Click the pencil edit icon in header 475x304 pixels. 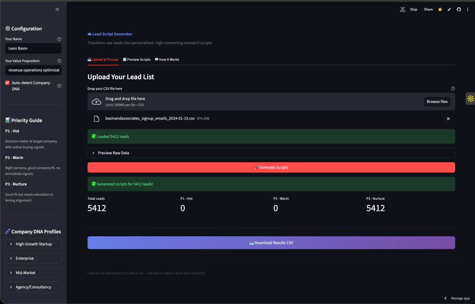tap(449, 9)
